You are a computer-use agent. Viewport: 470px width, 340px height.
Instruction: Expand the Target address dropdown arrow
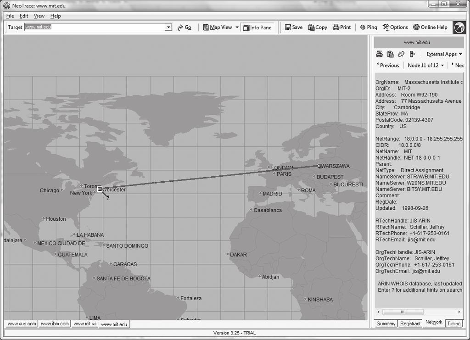[x=168, y=27]
